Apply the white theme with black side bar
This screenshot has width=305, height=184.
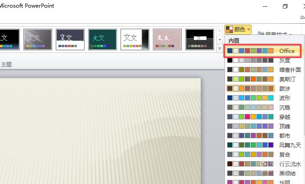pyautogui.click(x=135, y=39)
